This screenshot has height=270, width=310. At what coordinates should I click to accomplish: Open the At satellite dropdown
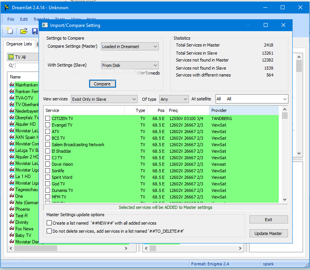[252, 99]
